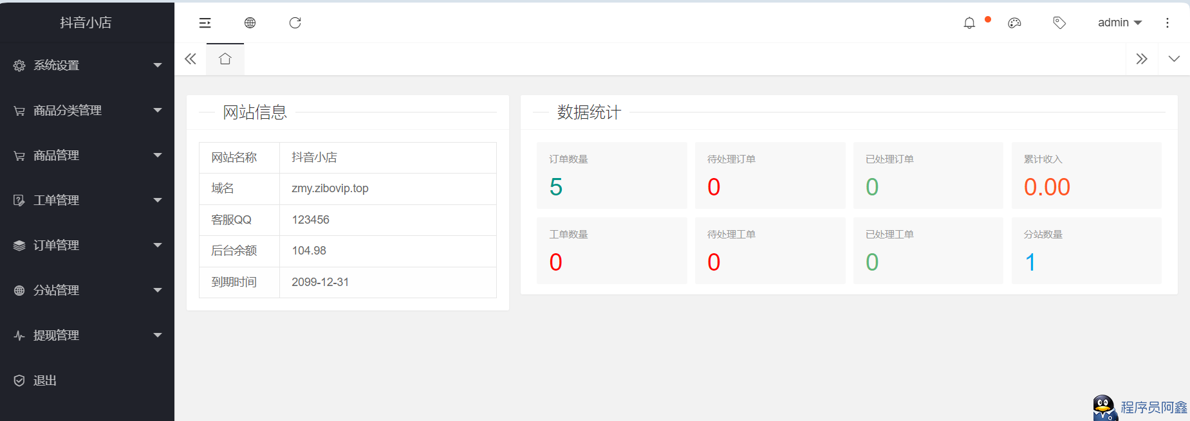Click the 工单管理 edit icon
This screenshot has height=421, width=1190.
pyautogui.click(x=19, y=201)
